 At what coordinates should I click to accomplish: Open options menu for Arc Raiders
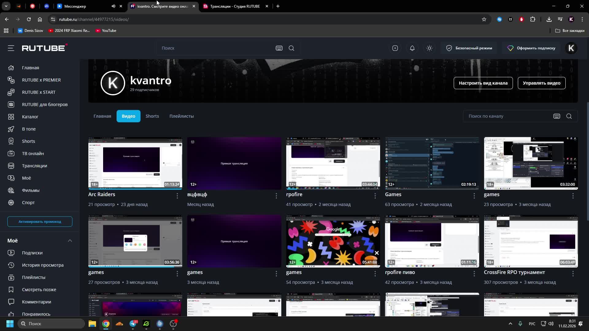pos(177,196)
